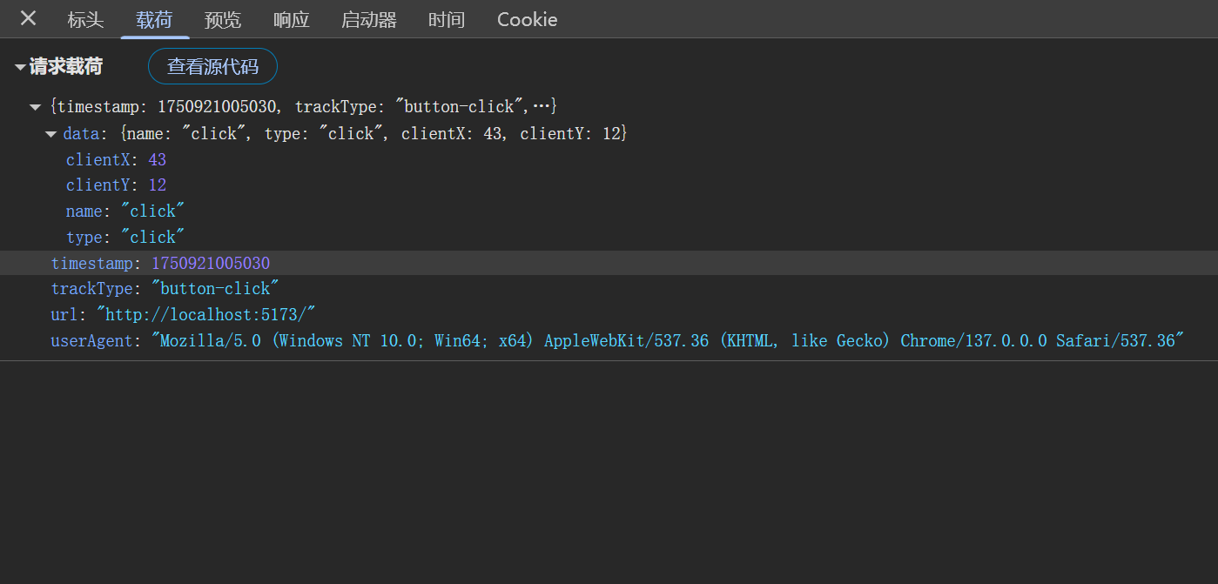Screen dimensions: 1218x584
Task: Switch to the 响应 tab
Action: (x=291, y=20)
